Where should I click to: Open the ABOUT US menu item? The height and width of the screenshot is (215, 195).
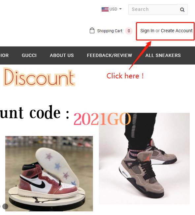click(62, 55)
